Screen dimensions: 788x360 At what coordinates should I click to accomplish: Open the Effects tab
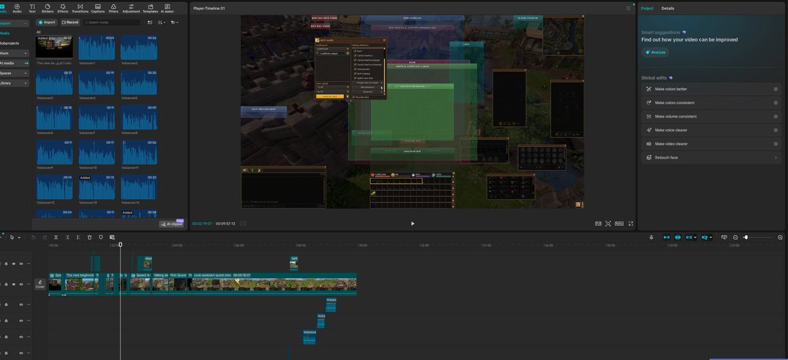pyautogui.click(x=62, y=9)
